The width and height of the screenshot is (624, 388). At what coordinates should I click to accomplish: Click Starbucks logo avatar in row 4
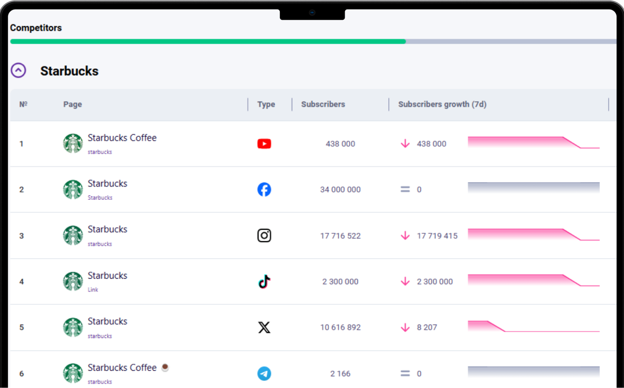pyautogui.click(x=73, y=281)
